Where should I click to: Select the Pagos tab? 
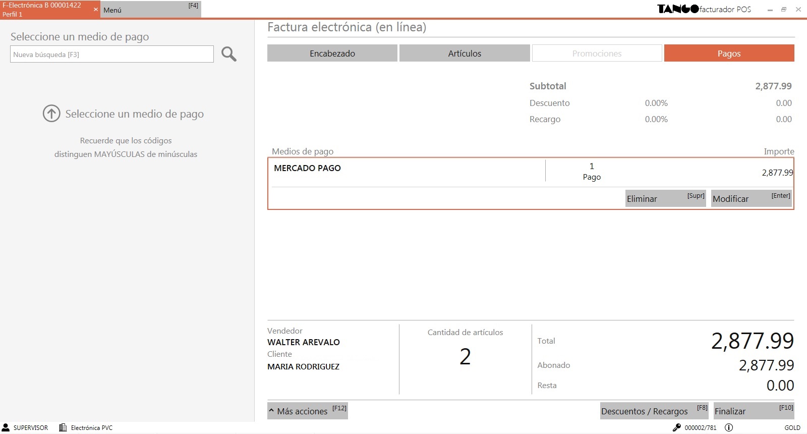(x=729, y=53)
